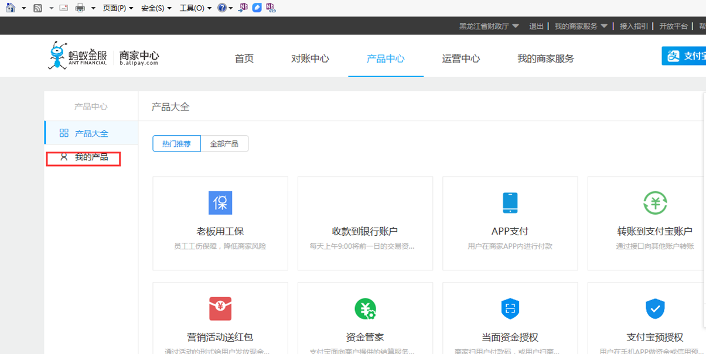This screenshot has width=706, height=354.
Task: Click the blue 支付宝 button
Action: [684, 56]
